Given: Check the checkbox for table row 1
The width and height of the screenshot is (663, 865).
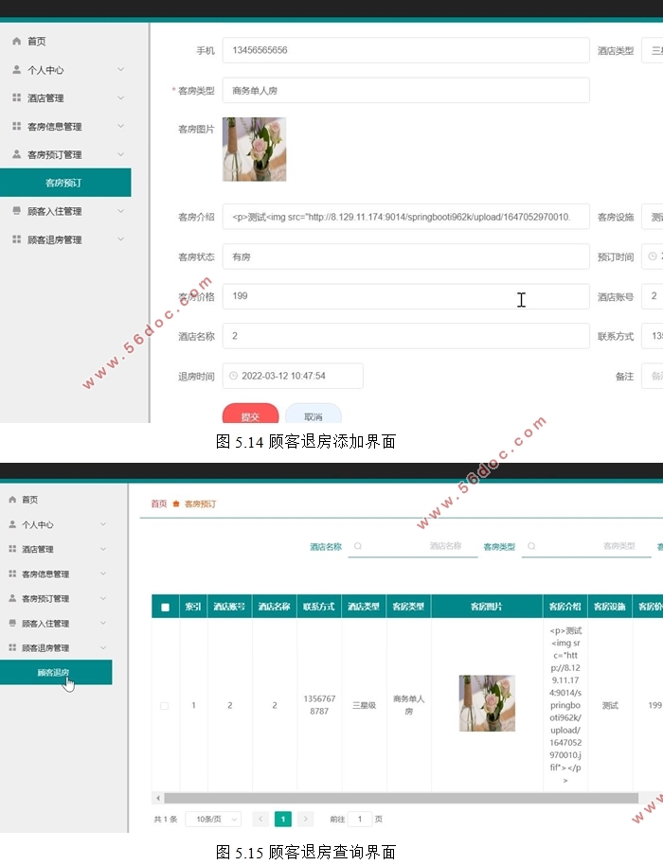Looking at the screenshot, I should point(165,705).
